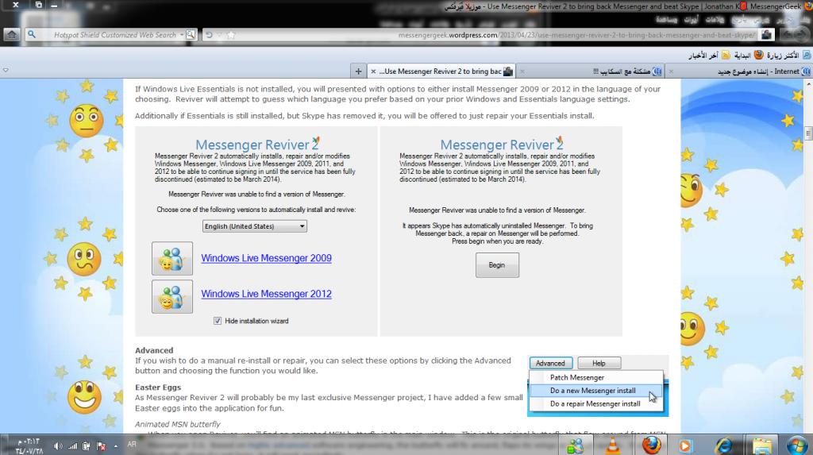Screen dimensions: 813x455
Task: Click the Firefox home button
Action: click(11, 35)
